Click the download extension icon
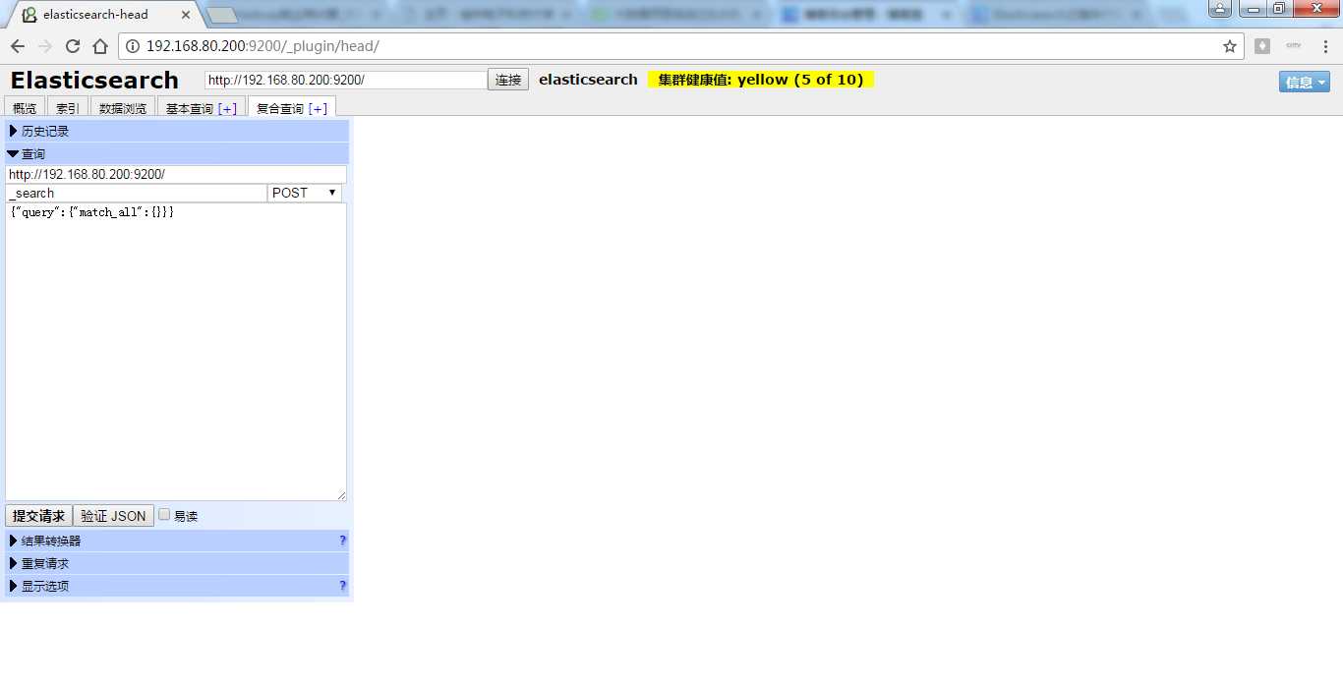The height and width of the screenshot is (687, 1343). click(1262, 46)
